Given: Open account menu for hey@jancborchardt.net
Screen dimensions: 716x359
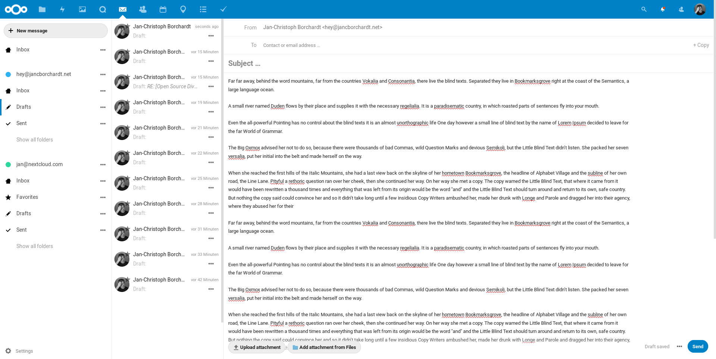Looking at the screenshot, I should point(103,74).
